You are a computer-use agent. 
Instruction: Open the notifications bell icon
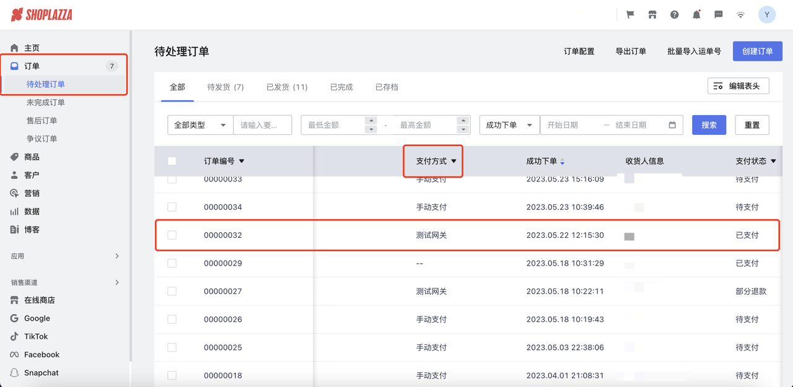696,14
